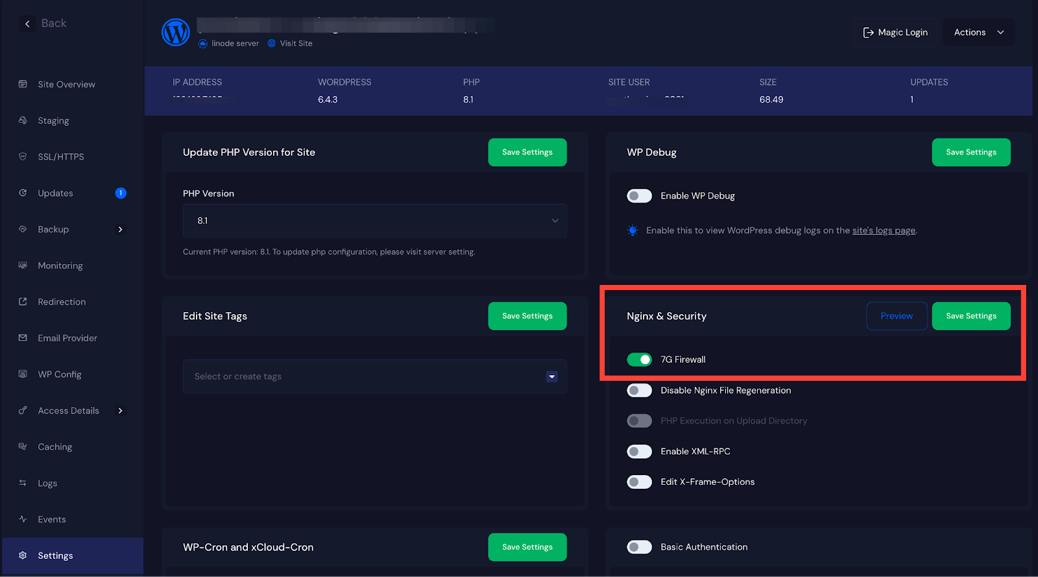
Task: Click the linode server cloud icon
Action: 203,43
